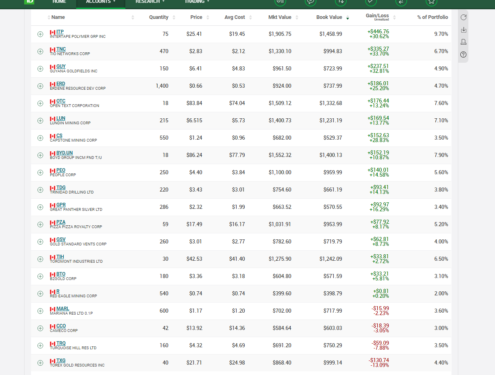Image resolution: width=495 pixels, height=375 pixels.
Task: Click the 7.10% portfolio cell for LUN
Action: pos(441,121)
